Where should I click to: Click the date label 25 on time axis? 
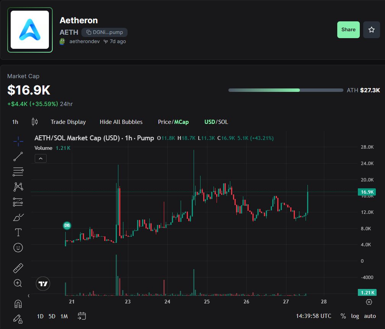coord(207,302)
